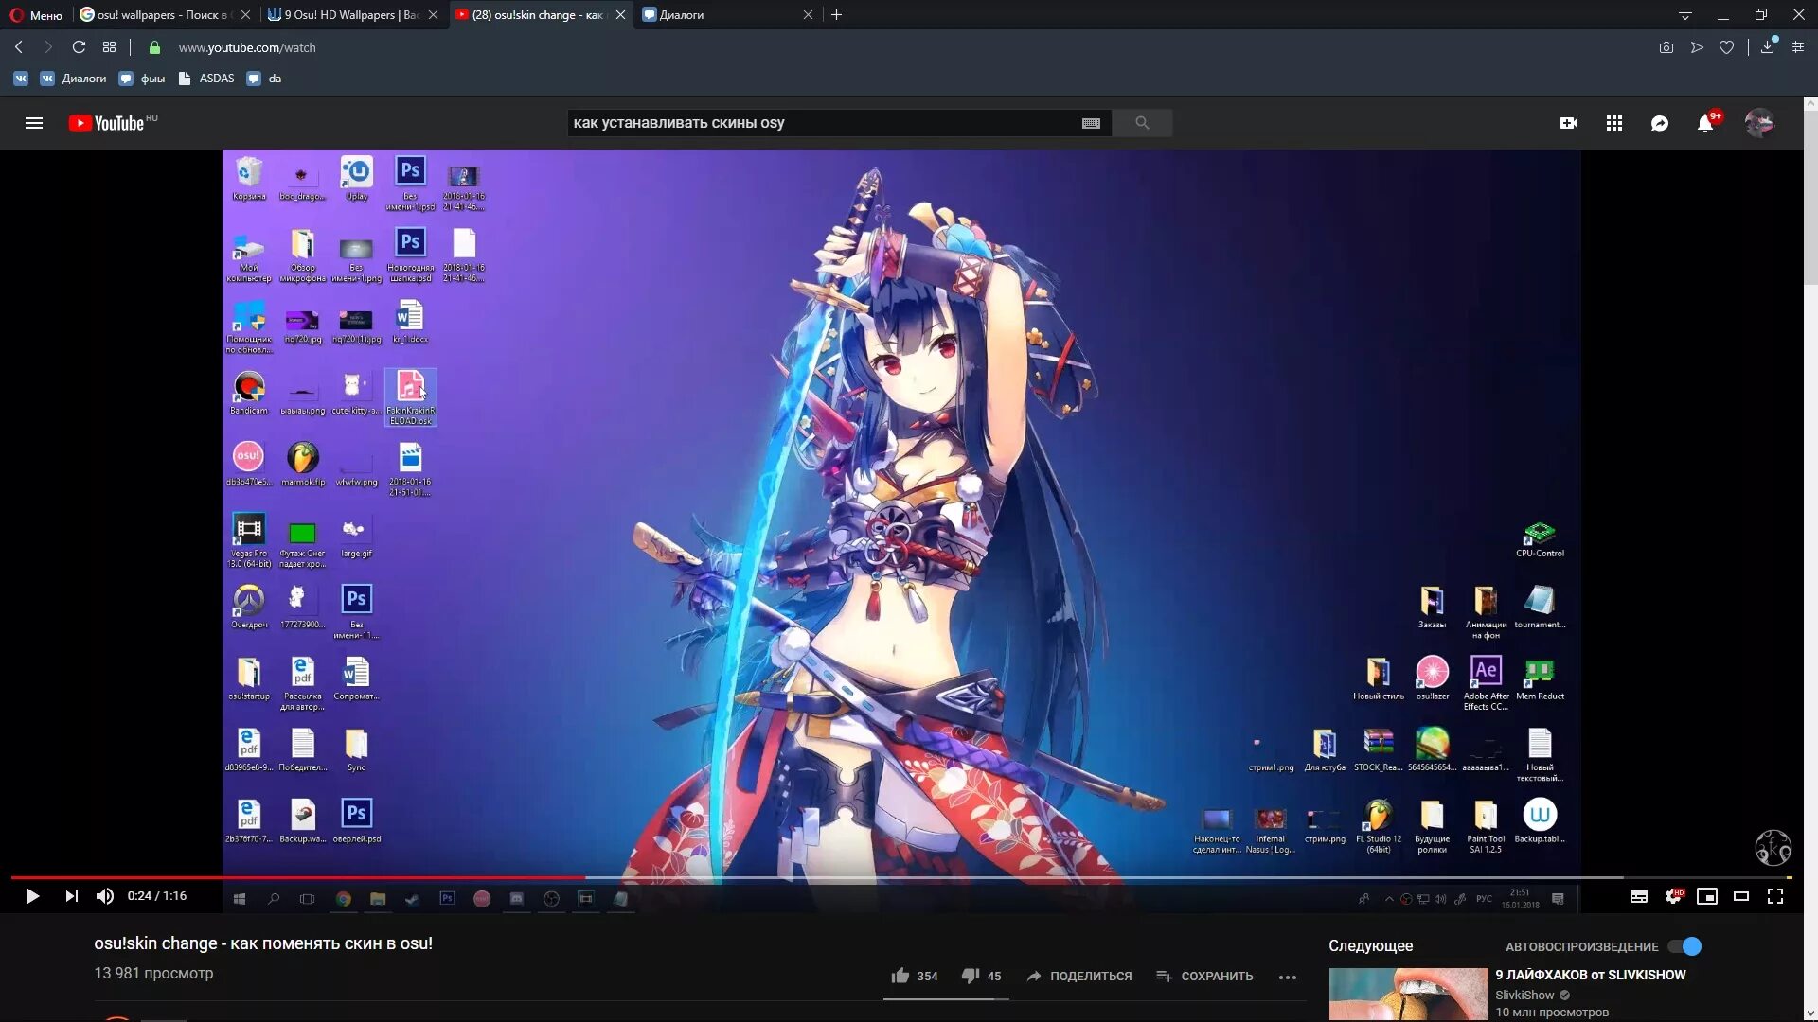Screen dimensions: 1818x1022
Task: Click Share button below video
Action: point(1078,975)
